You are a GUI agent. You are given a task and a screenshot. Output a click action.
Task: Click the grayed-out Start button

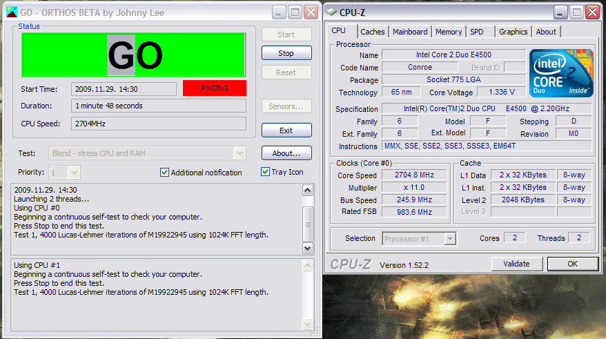(x=286, y=35)
